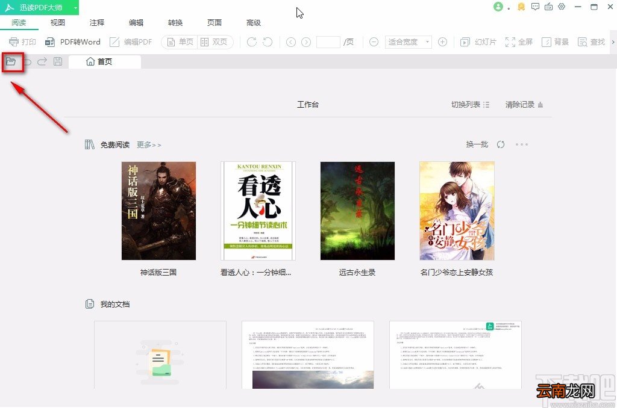Open the recent document with green logo
The height and width of the screenshot is (408, 617).
click(456, 355)
